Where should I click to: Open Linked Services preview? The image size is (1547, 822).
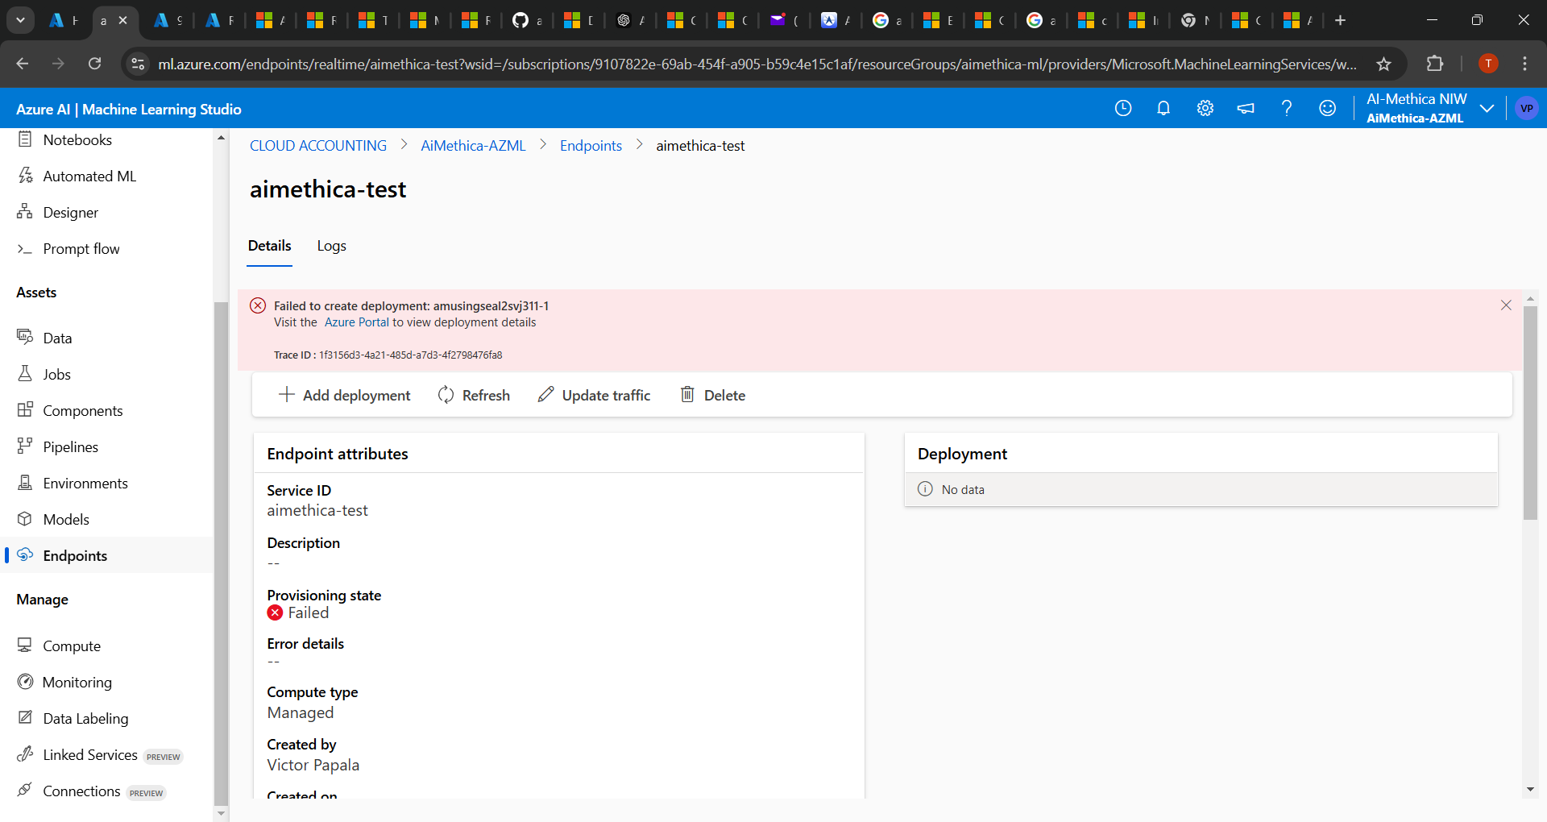(x=100, y=755)
